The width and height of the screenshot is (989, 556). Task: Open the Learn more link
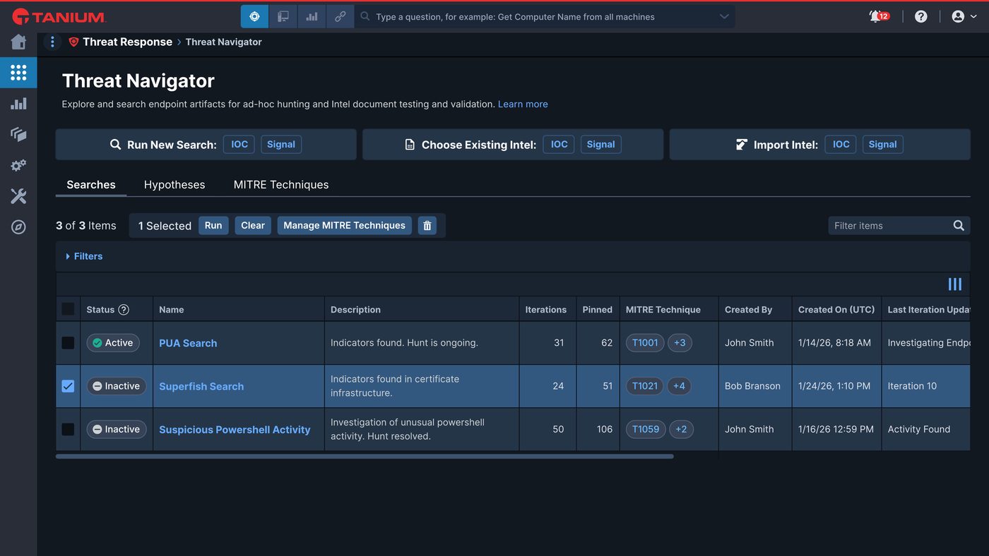(x=523, y=104)
